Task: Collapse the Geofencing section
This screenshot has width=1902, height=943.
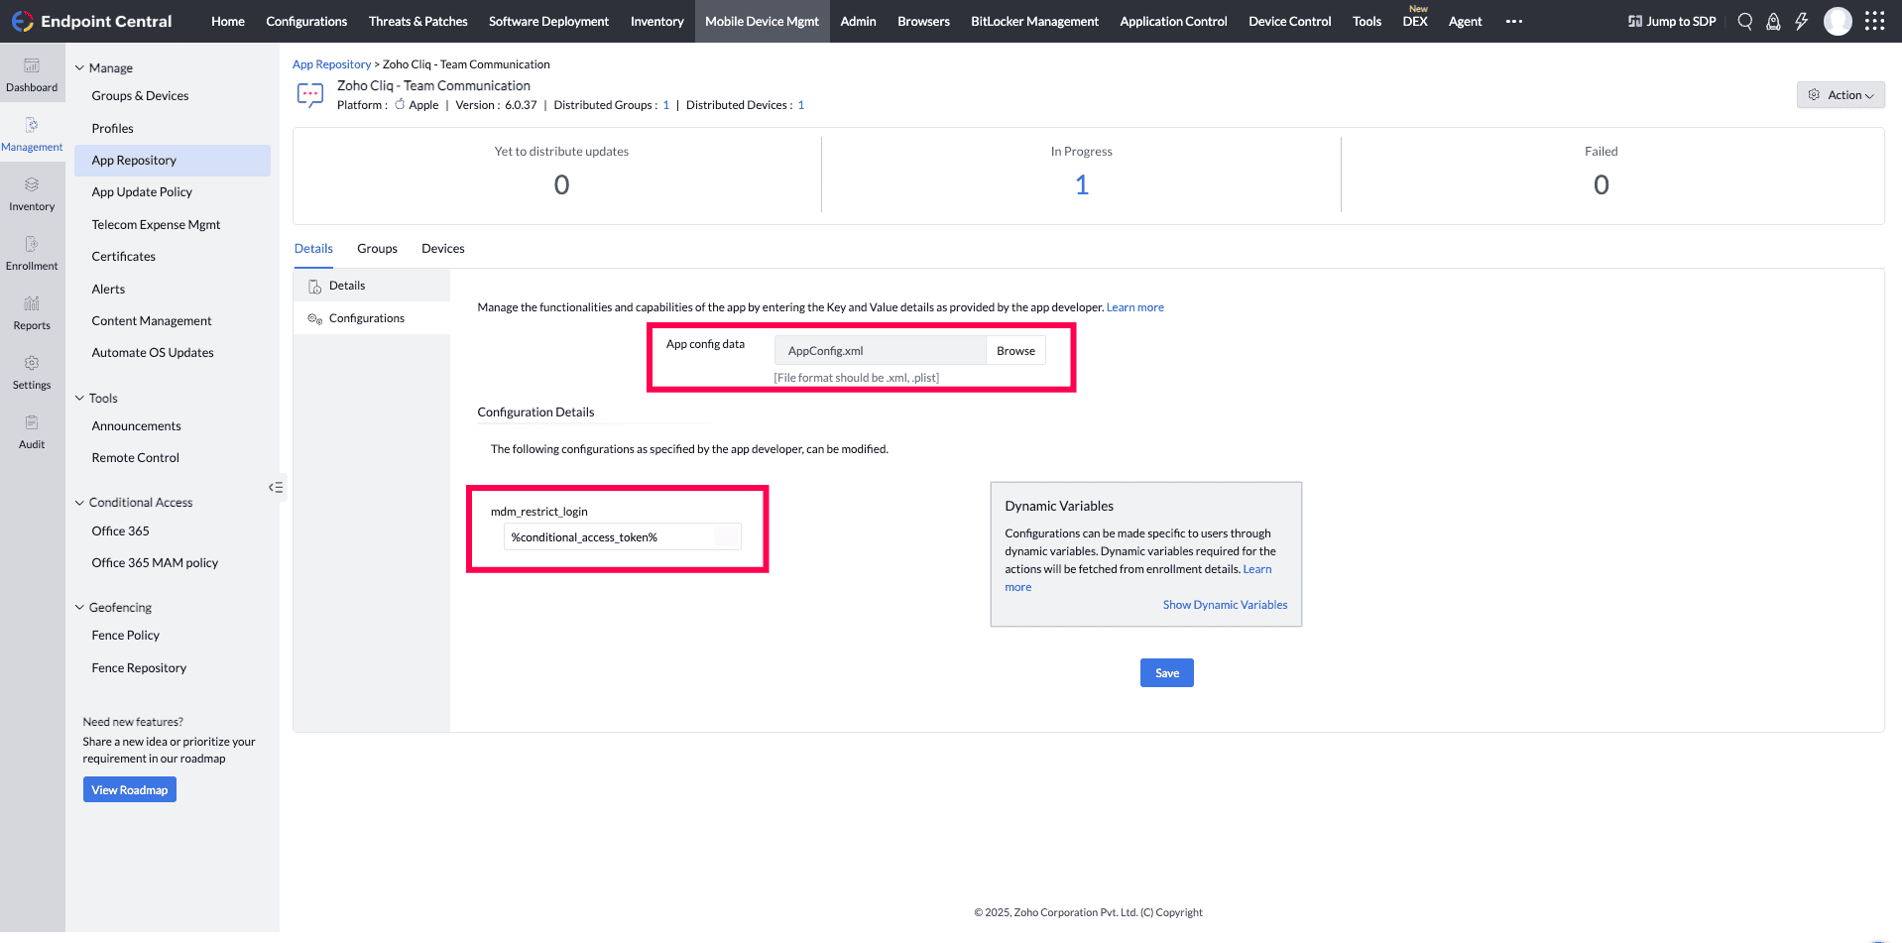Action: click(x=79, y=607)
